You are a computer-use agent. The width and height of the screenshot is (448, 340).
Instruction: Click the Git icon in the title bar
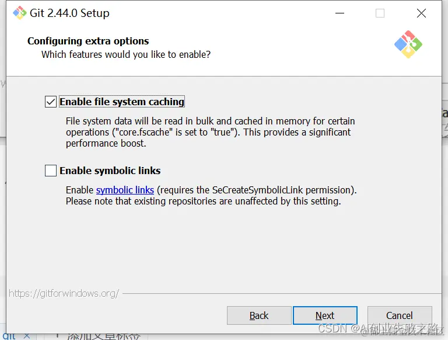click(19, 13)
